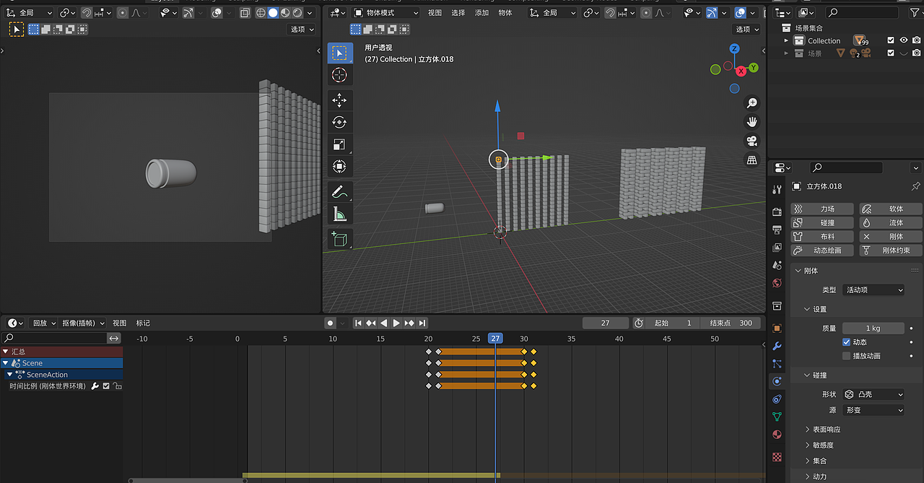Play the animation forward
Viewport: 924px width, 483px height.
pos(396,323)
